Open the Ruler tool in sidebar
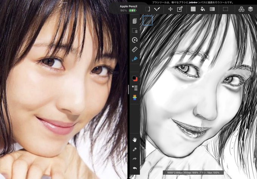The height and width of the screenshot is (179, 257). click(135, 49)
